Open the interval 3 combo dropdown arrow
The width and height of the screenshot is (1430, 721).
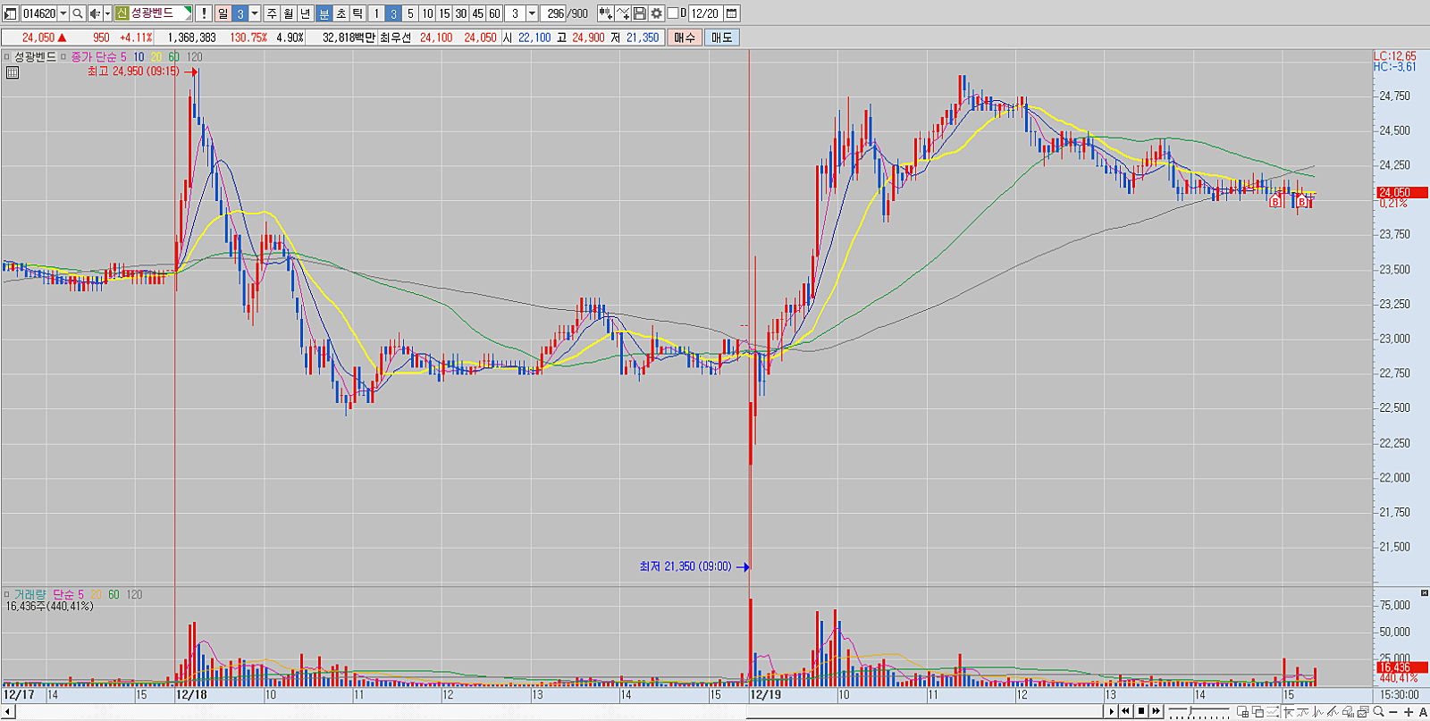pyautogui.click(x=532, y=13)
